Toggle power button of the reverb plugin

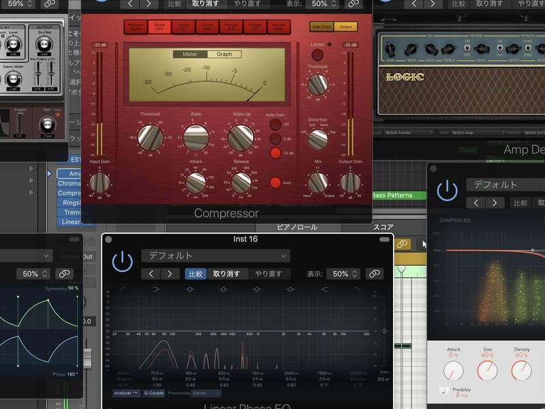(447, 191)
